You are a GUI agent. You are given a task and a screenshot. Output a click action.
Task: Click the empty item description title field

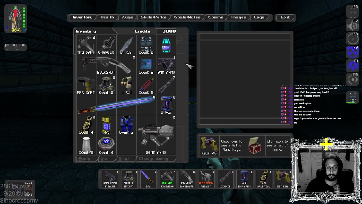[245, 36]
